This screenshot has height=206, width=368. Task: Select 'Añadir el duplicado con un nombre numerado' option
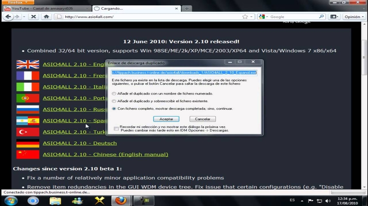pyautogui.click(x=114, y=94)
